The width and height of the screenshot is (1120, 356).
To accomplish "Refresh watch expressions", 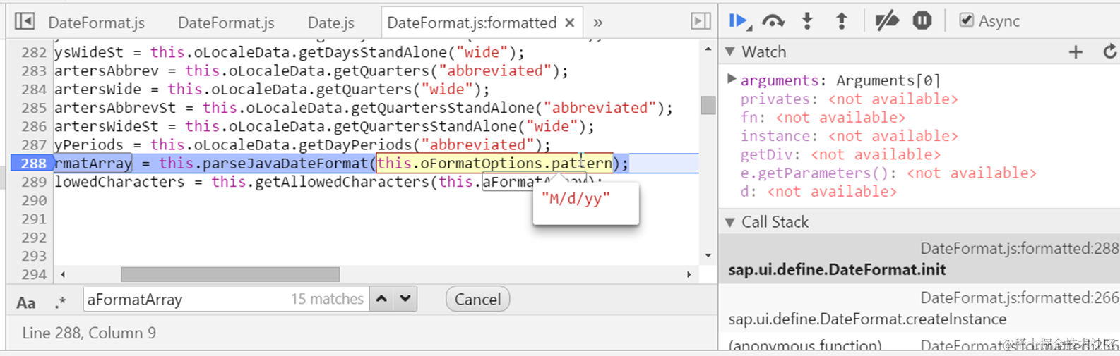I will pos(1110,51).
